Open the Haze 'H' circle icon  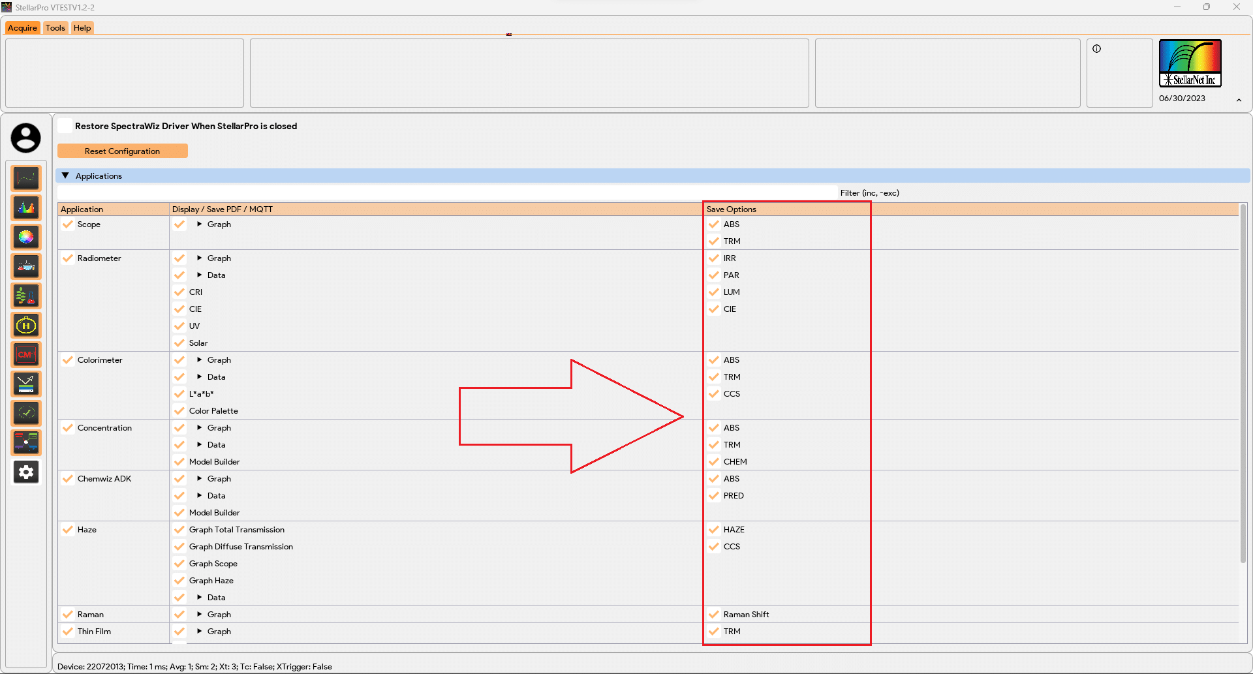pos(26,325)
